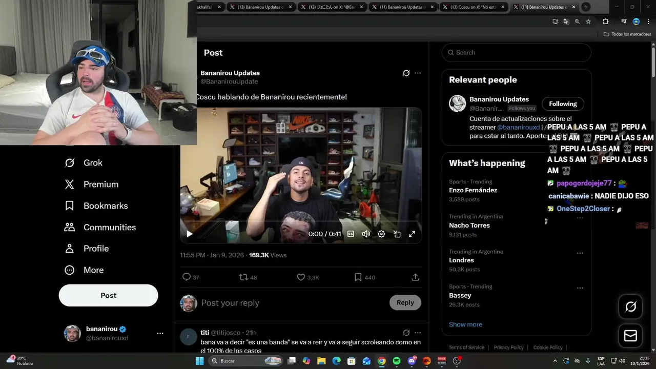Viewport: 656px width, 369px height.
Task: Toggle picture-in-picture on the video
Action: click(x=397, y=234)
